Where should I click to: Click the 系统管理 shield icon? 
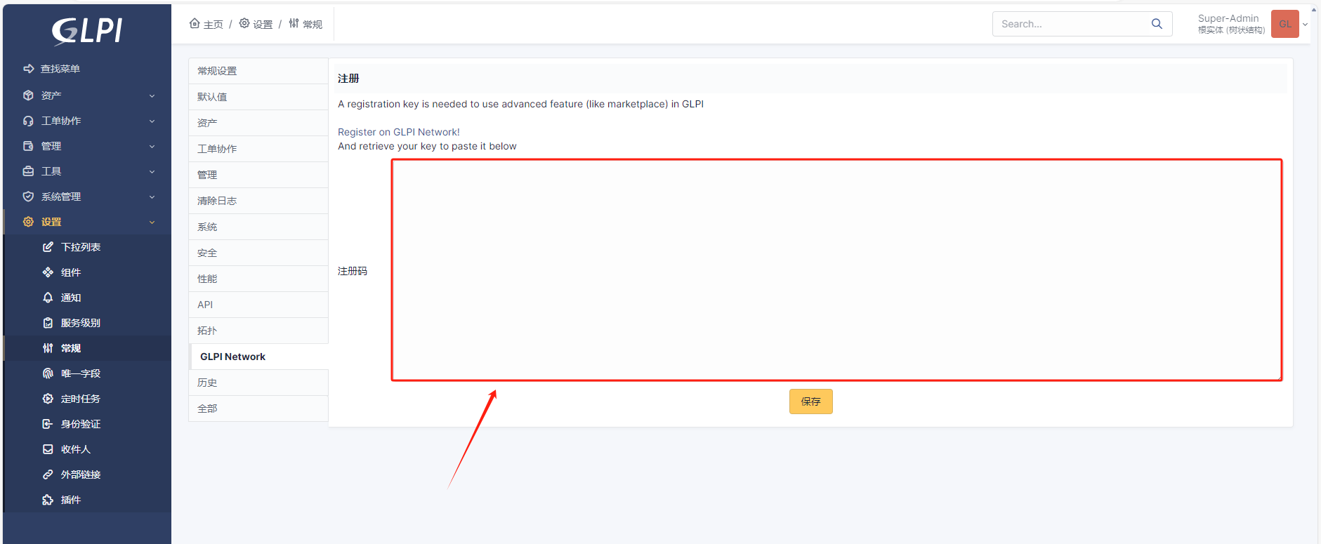coord(28,197)
